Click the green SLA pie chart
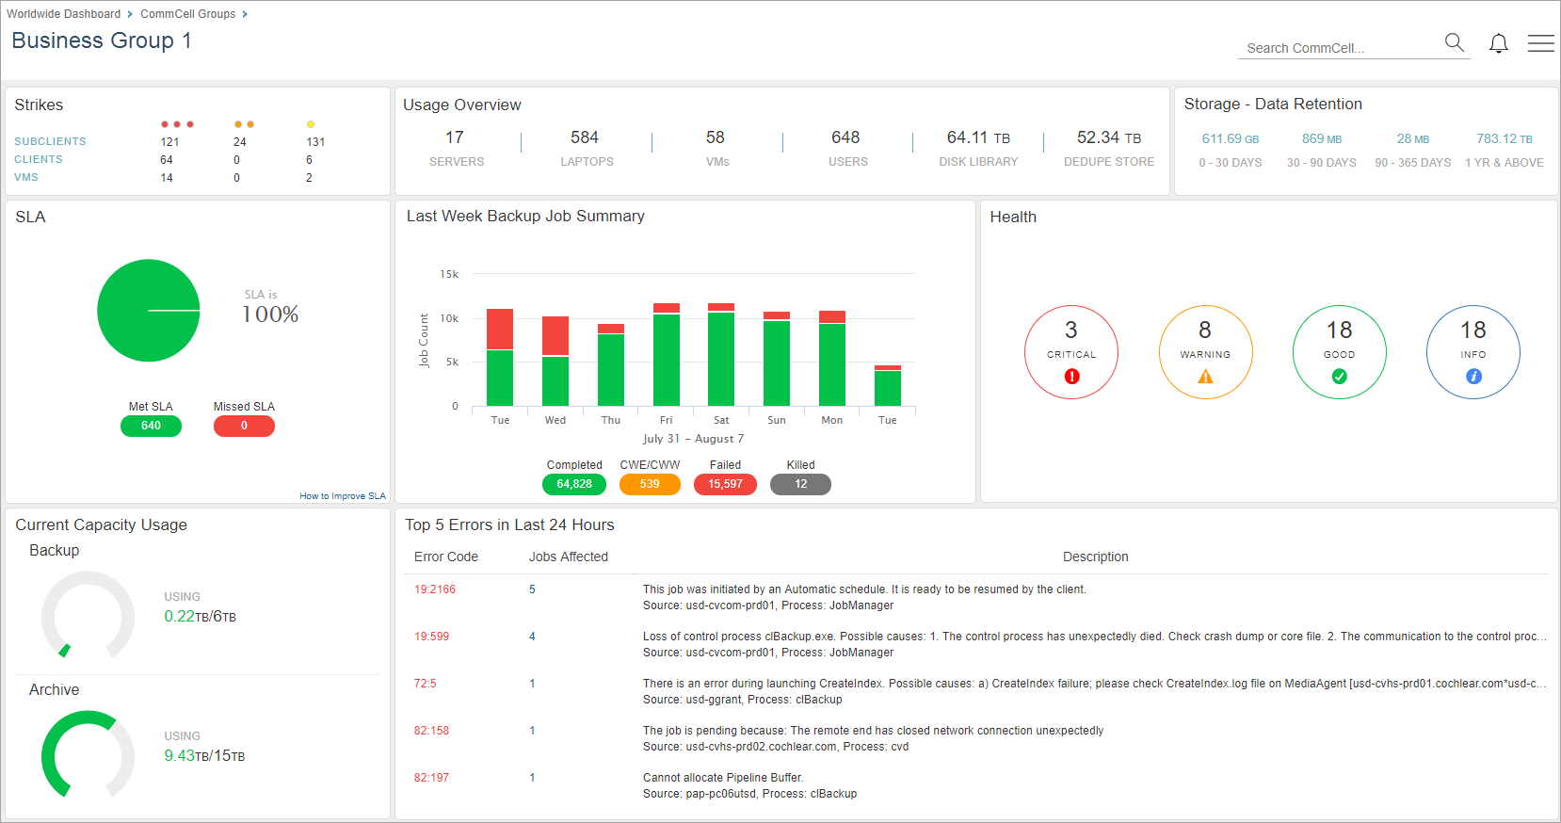 [x=149, y=311]
